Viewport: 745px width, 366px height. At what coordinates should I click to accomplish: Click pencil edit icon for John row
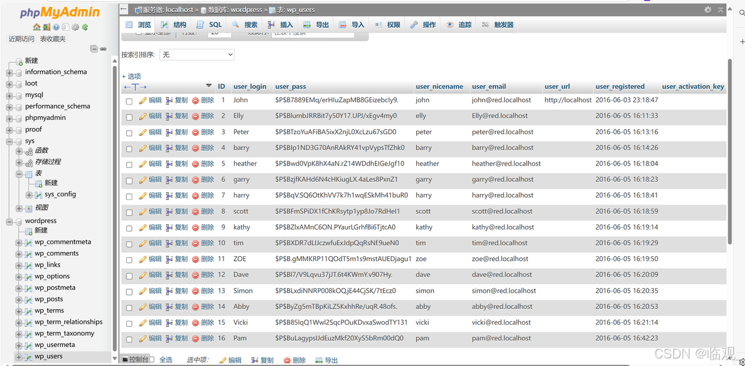143,101
